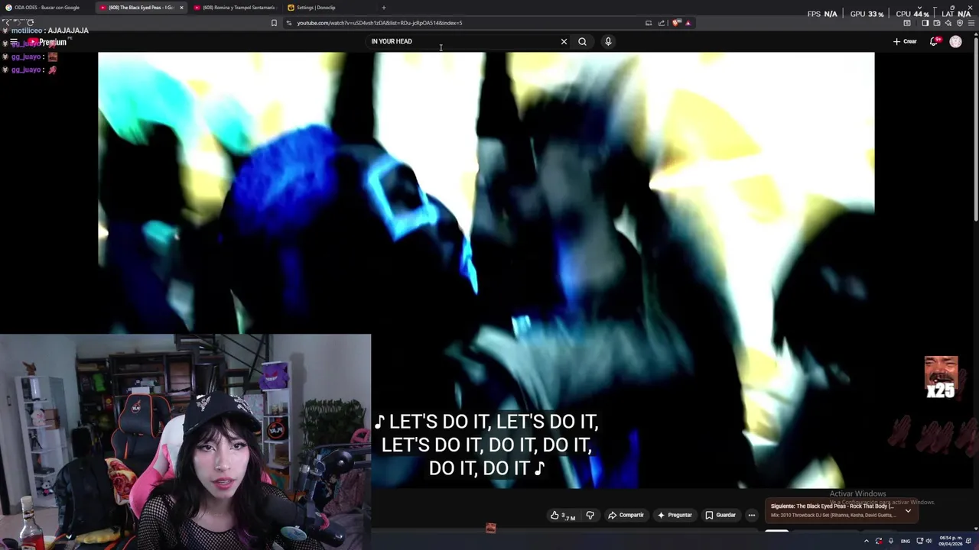Viewport: 979px width, 550px height.
Task: Show hidden system tray icons chevron
Action: [x=866, y=541]
